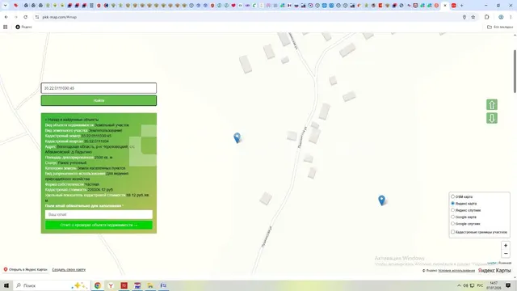Click the language indicator РУС in tray

(480, 285)
